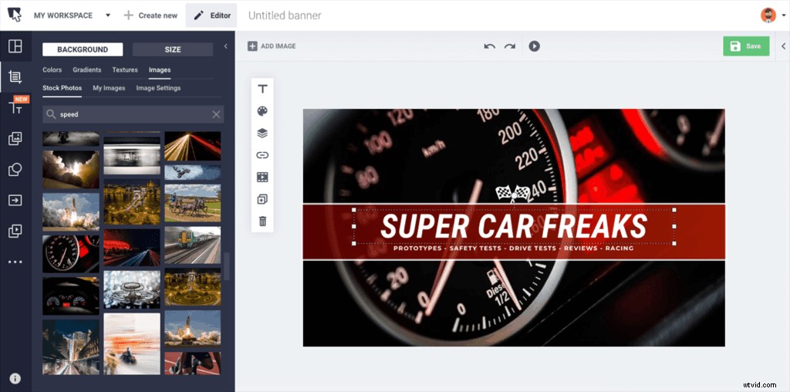This screenshot has height=392, width=790.
Task: Select the horse racing thumbnail
Action: point(192,203)
